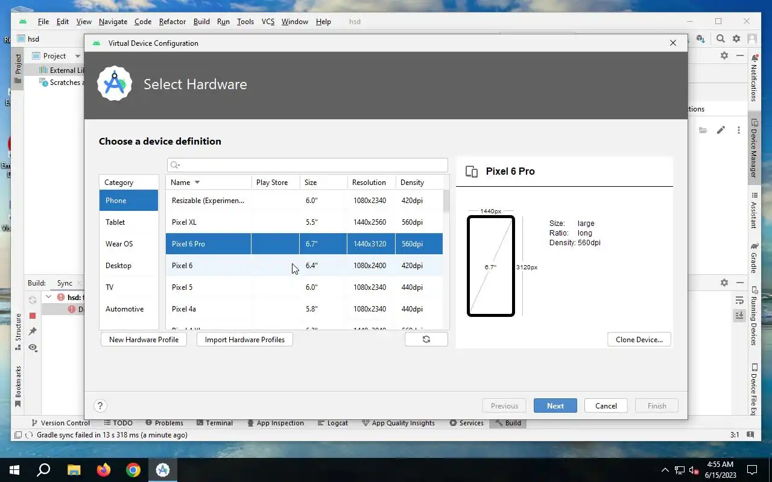Close the Virtual Device Configuration dialog
The image size is (772, 482).
tap(673, 43)
